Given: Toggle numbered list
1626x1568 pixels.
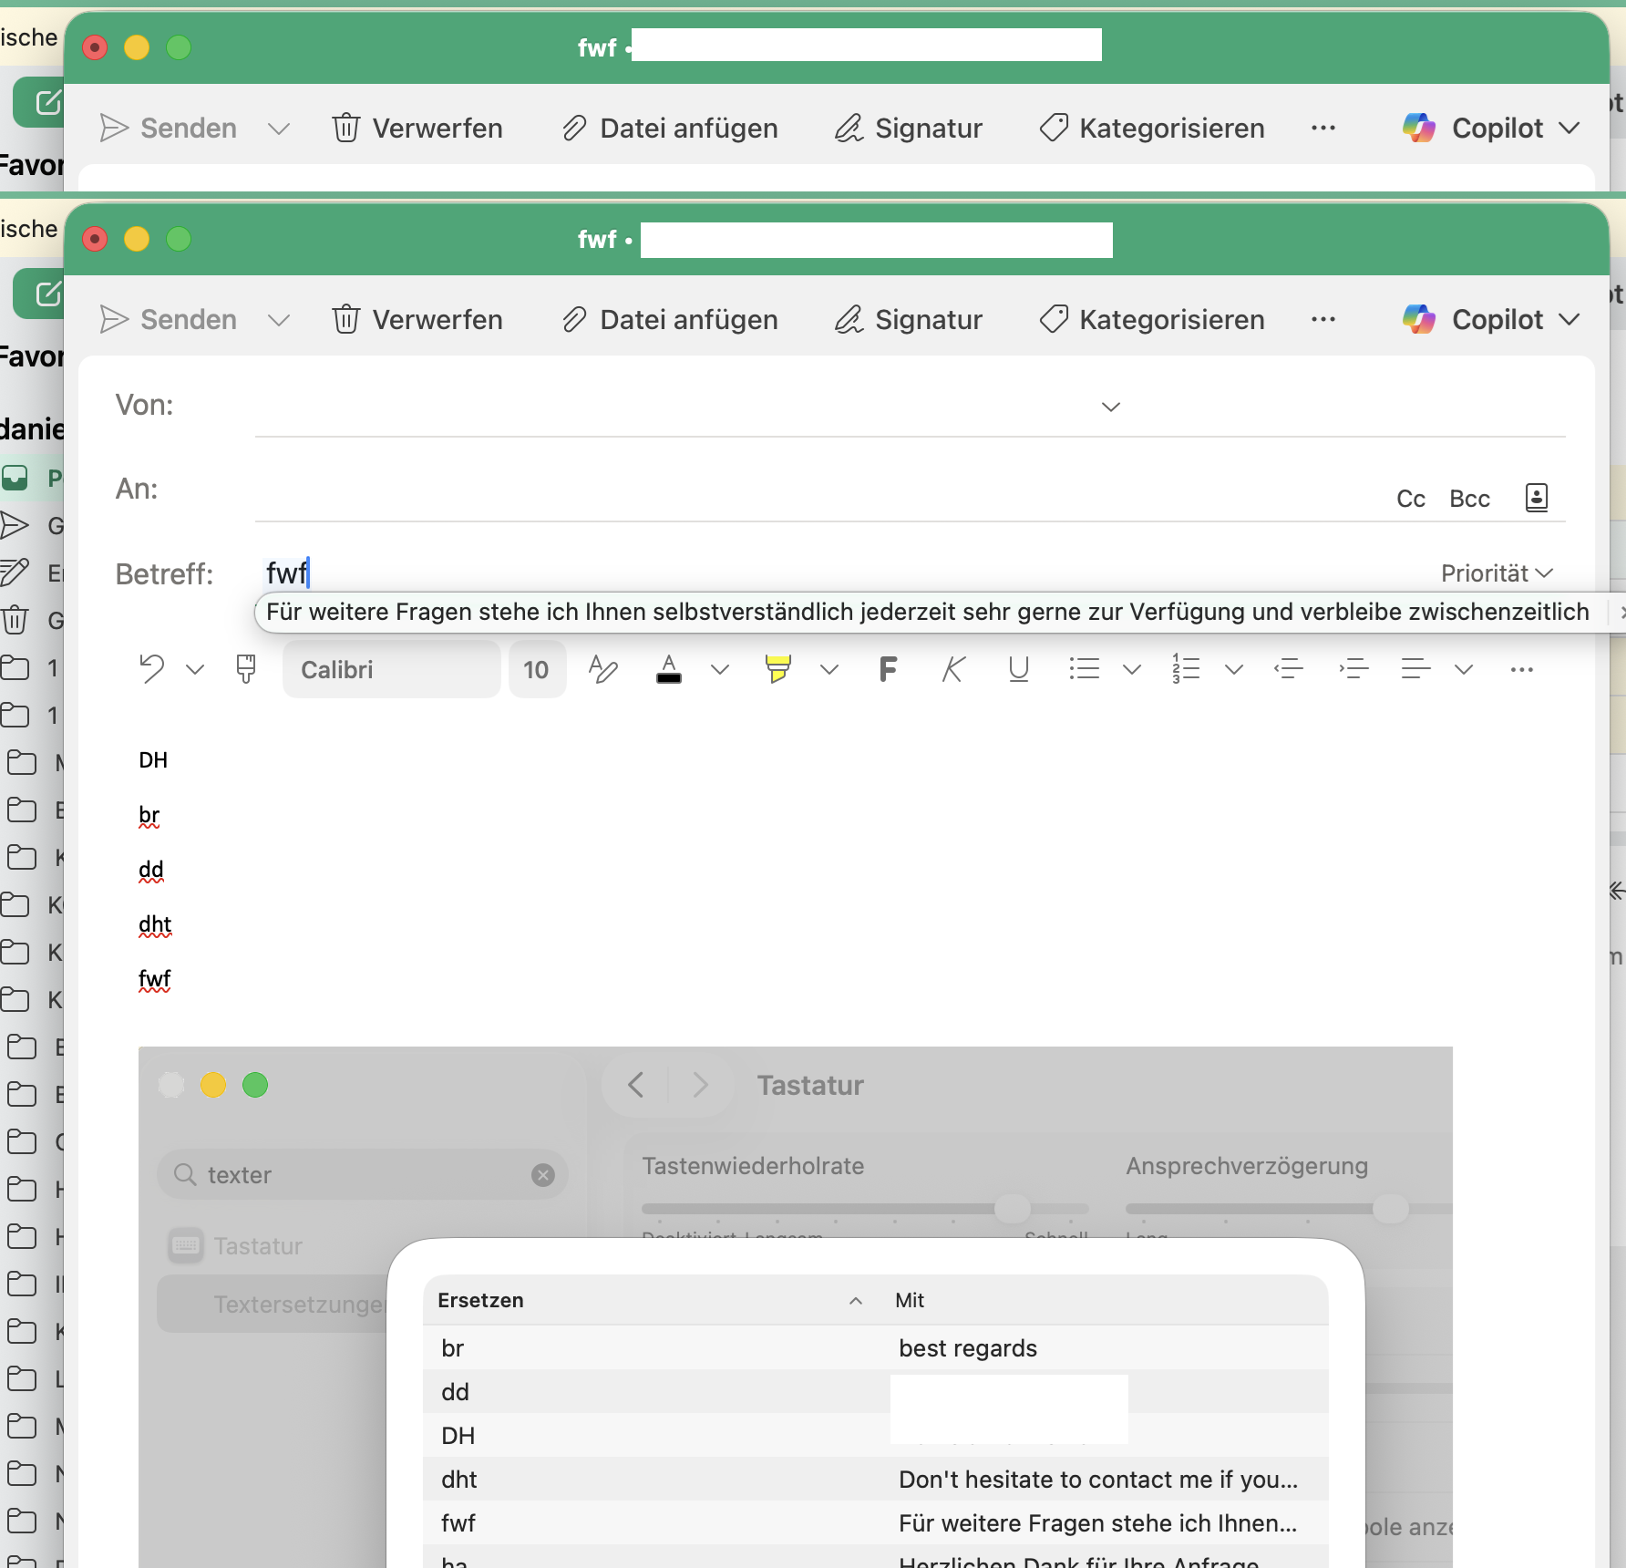Looking at the screenshot, I should (x=1186, y=669).
